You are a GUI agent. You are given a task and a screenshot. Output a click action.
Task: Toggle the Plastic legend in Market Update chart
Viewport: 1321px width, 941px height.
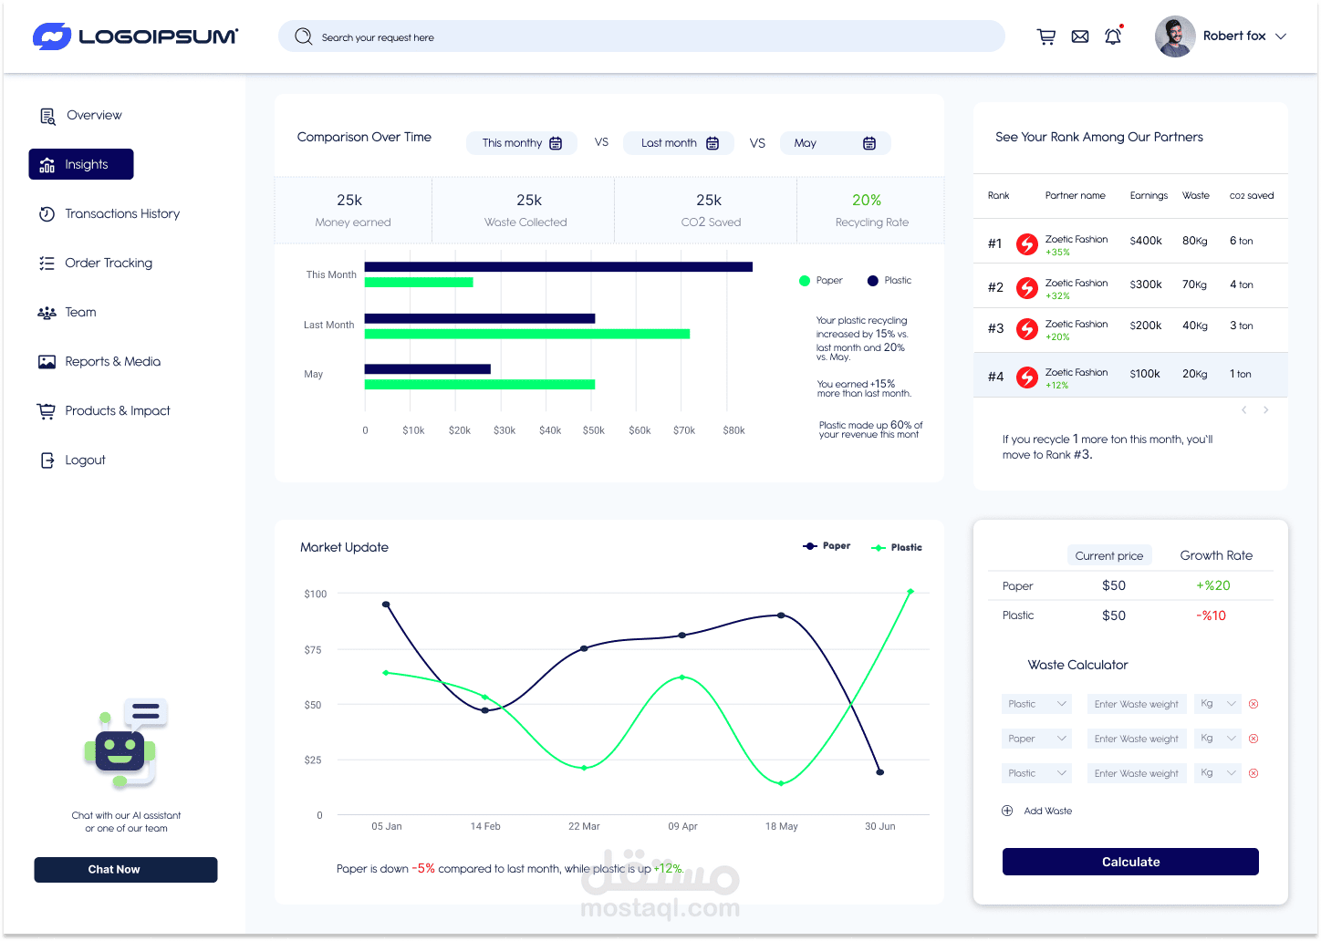coord(897,547)
